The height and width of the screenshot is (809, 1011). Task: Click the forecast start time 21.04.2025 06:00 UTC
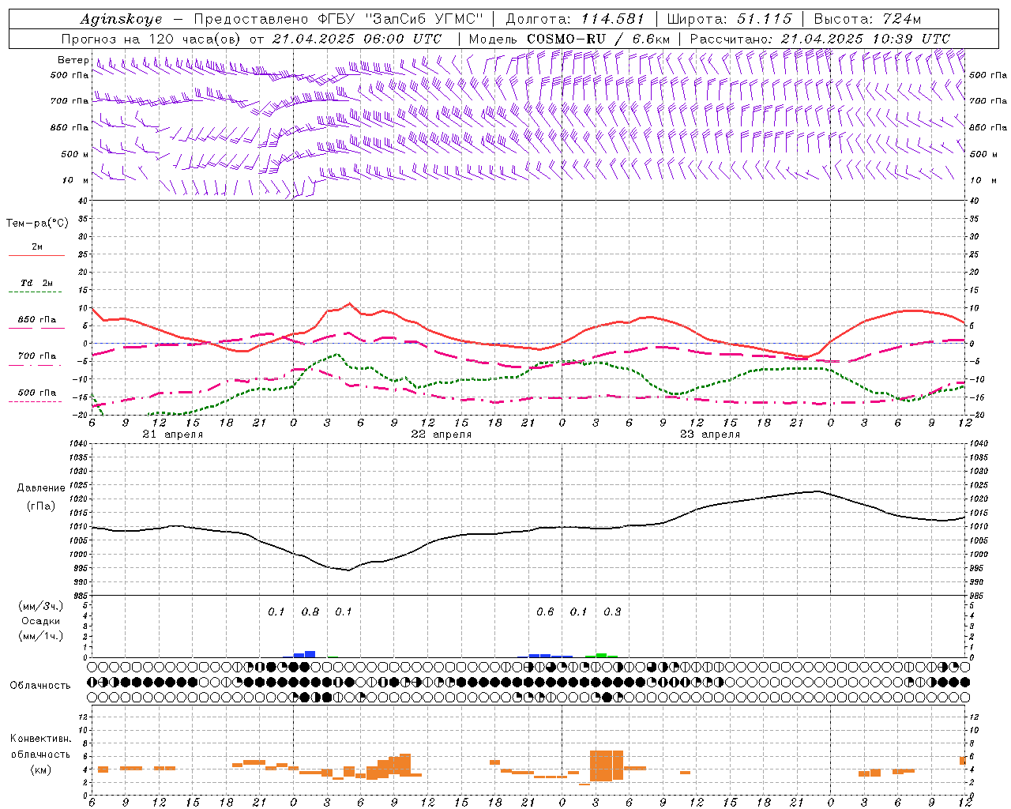click(356, 39)
